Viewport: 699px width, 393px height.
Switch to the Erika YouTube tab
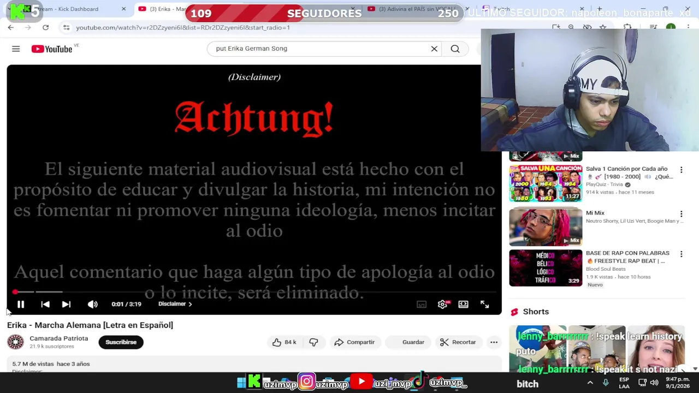pyautogui.click(x=161, y=9)
